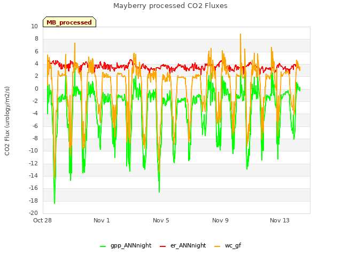Toggle the er_ANNnight legend entry
The image size is (342, 256).
tap(183, 245)
